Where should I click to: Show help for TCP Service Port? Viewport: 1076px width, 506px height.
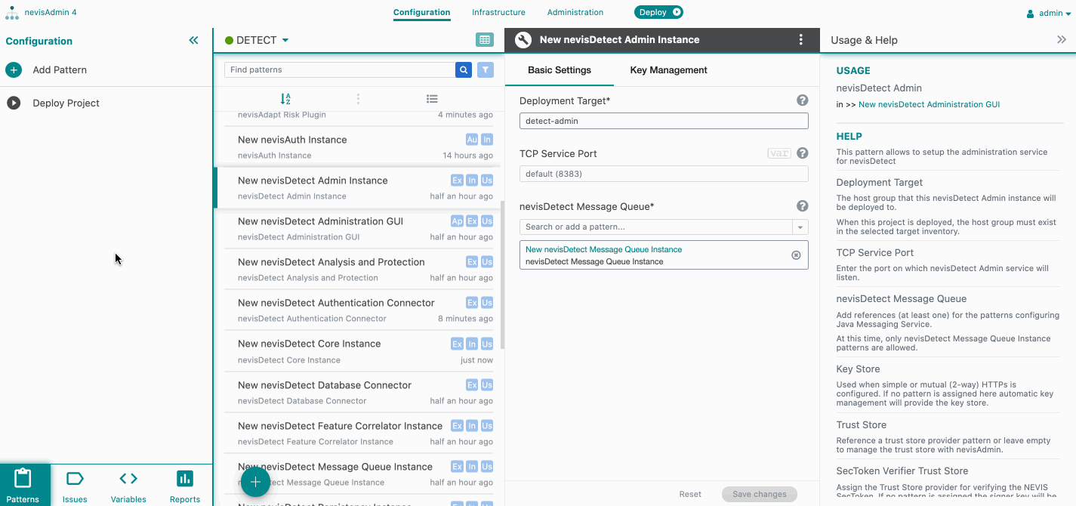coord(803,153)
